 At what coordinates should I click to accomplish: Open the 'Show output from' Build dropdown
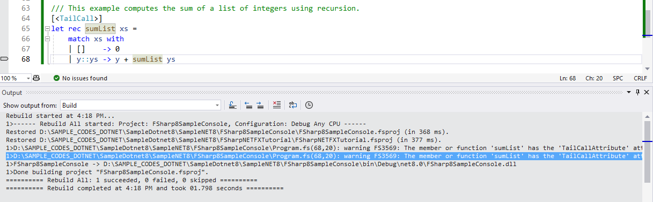point(140,105)
